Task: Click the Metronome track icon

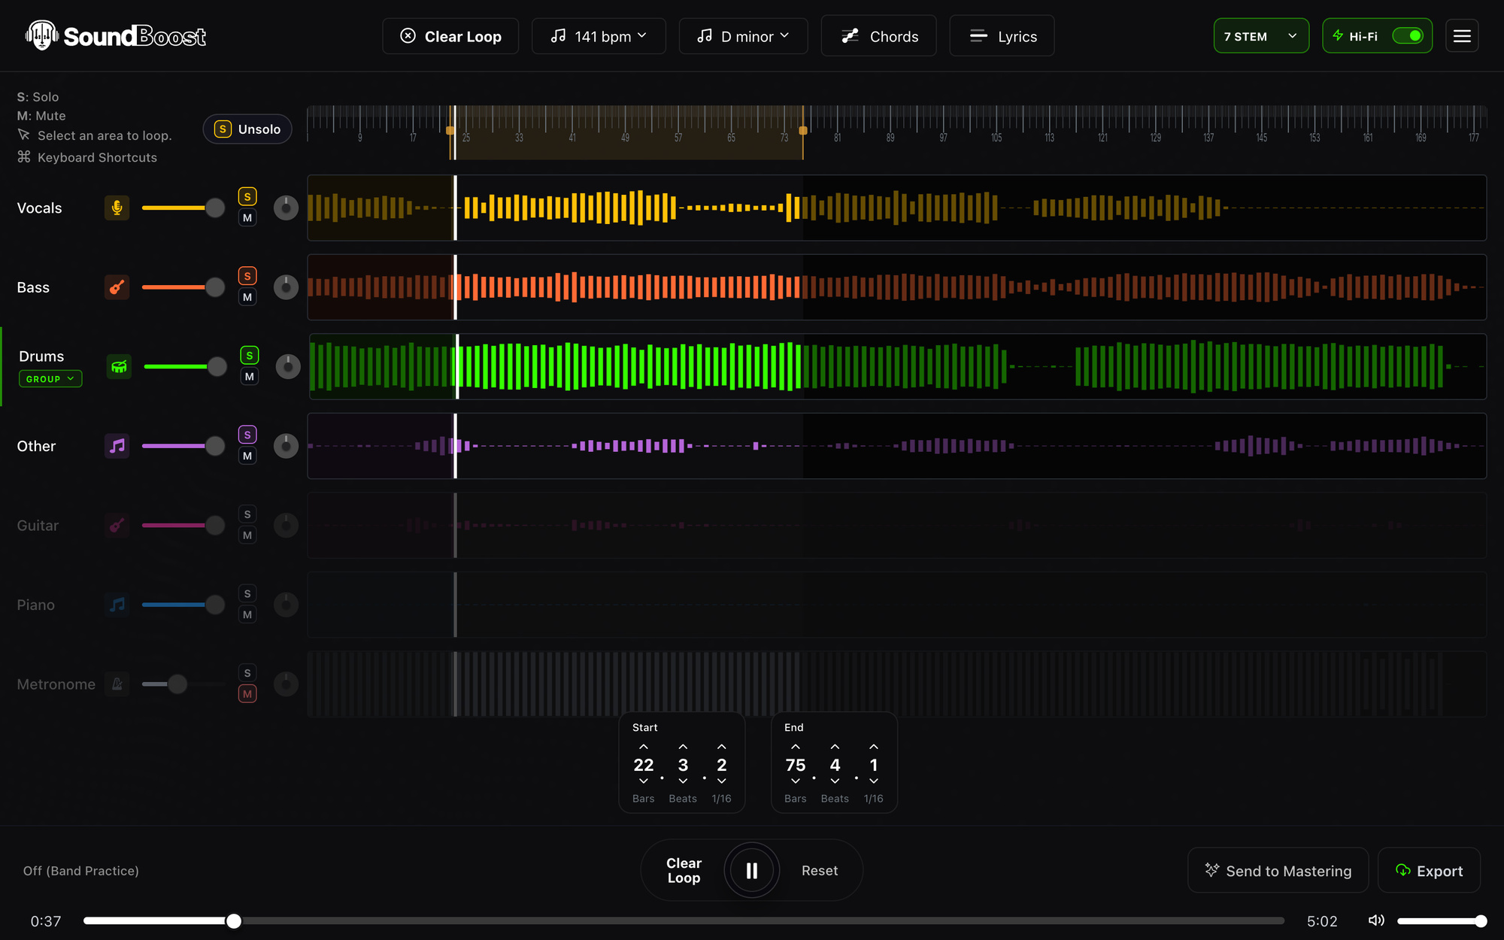Action: click(x=117, y=684)
